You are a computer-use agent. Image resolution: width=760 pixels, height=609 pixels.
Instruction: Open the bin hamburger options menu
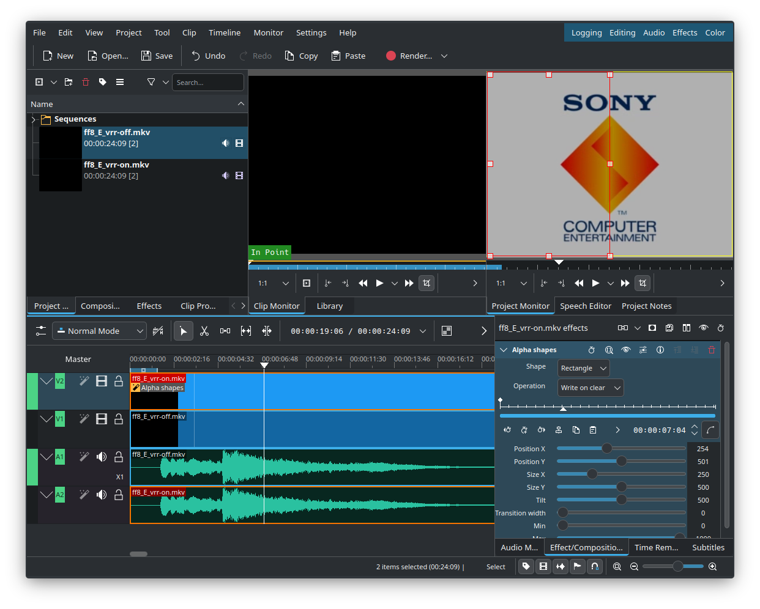coord(120,82)
